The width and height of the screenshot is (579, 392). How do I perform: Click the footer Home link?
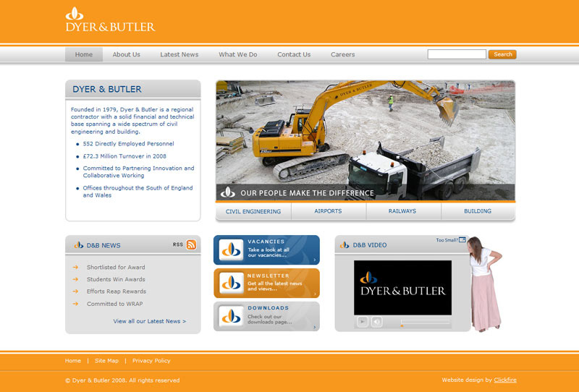[73, 361]
